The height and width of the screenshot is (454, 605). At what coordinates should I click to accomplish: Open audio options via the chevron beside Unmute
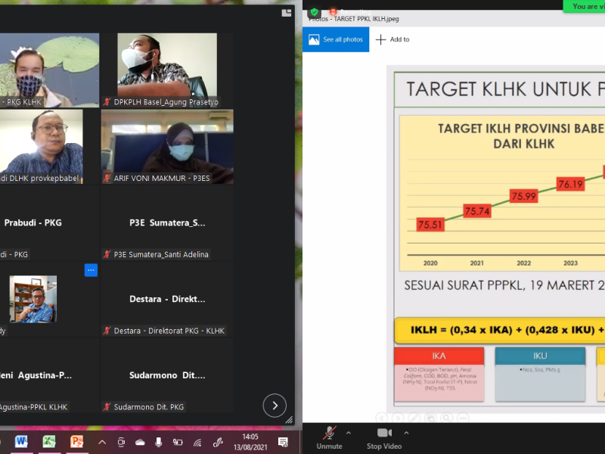(348, 434)
